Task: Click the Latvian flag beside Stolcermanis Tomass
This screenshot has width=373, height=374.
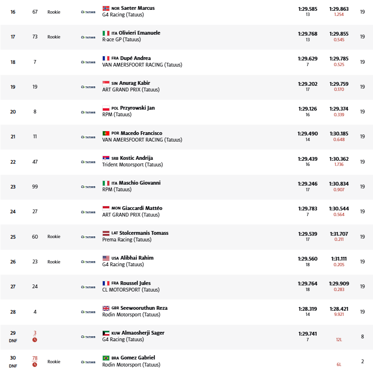Action: click(106, 233)
